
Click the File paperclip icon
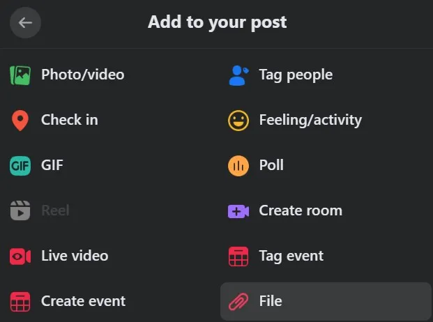[238, 302]
